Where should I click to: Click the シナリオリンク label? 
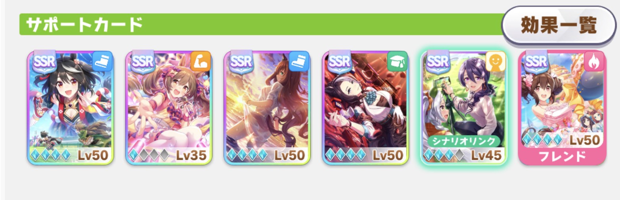pos(464,141)
